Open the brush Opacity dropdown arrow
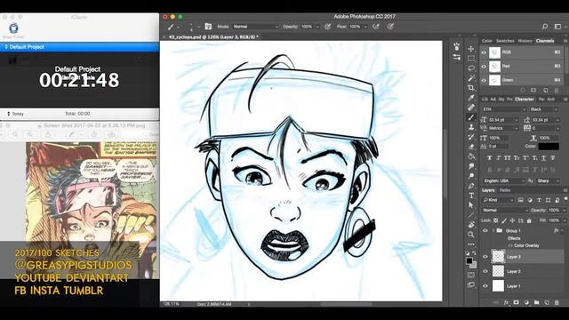Image resolution: width=569 pixels, height=320 pixels. 317,27
